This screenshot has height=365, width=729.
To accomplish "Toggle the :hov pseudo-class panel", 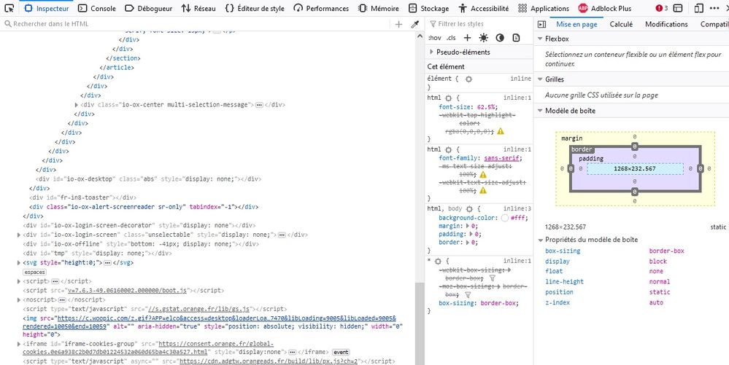I will click(x=434, y=38).
